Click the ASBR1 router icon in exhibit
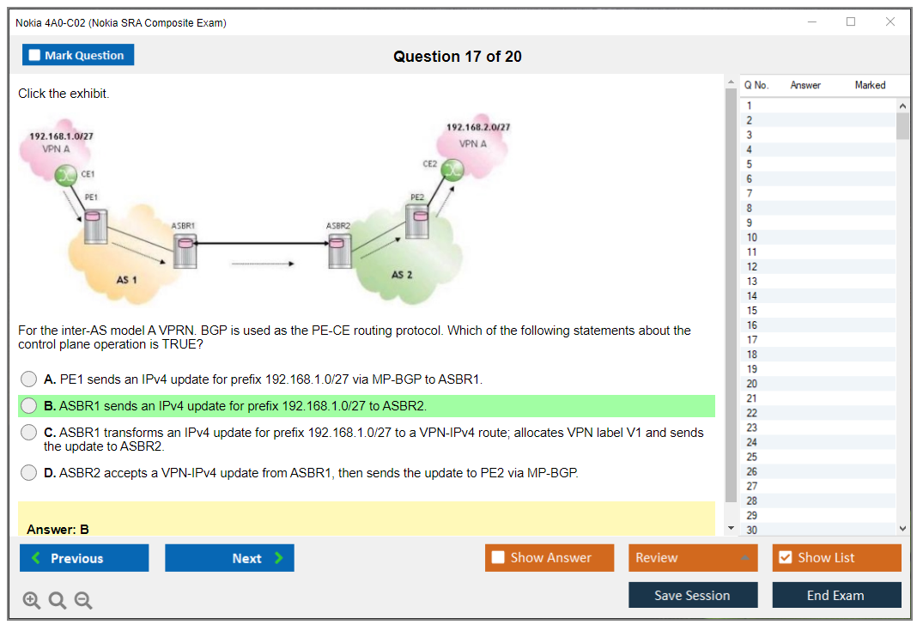The height and width of the screenshot is (631, 923). [x=184, y=249]
